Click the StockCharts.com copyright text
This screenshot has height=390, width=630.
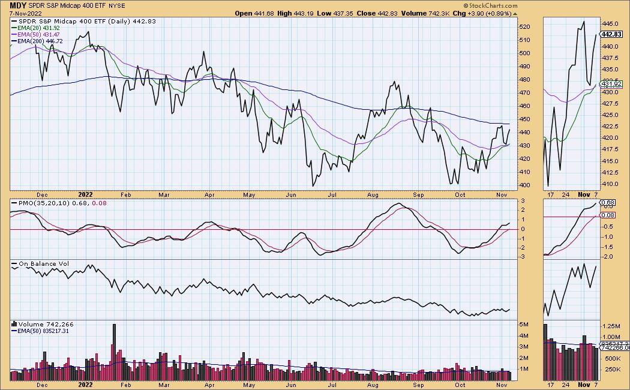point(490,5)
